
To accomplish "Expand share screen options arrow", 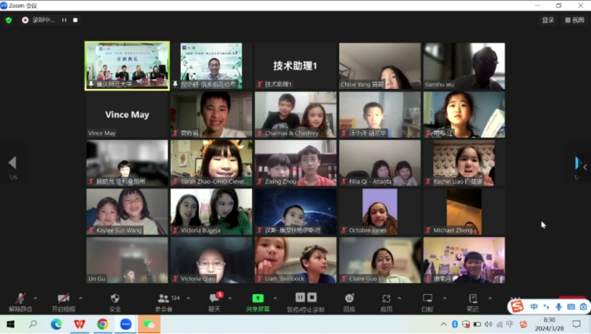I will point(275,298).
